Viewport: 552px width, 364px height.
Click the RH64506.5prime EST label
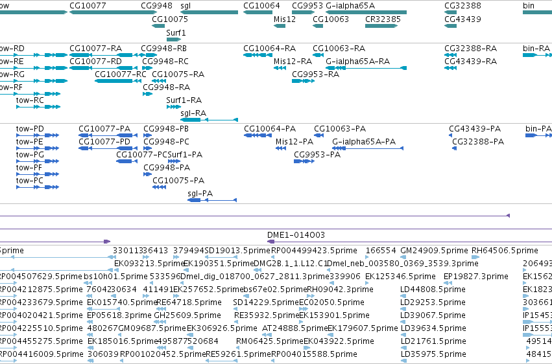click(505, 251)
